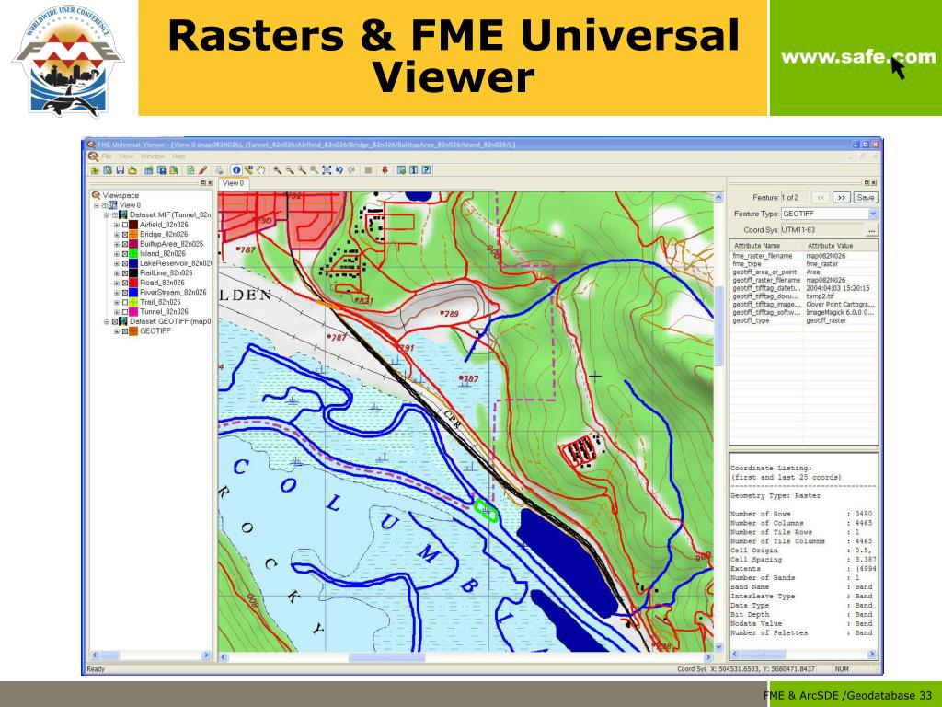The height and width of the screenshot is (707, 942).
Task: Expand the Road_82n026 tree item
Action: coord(117,283)
